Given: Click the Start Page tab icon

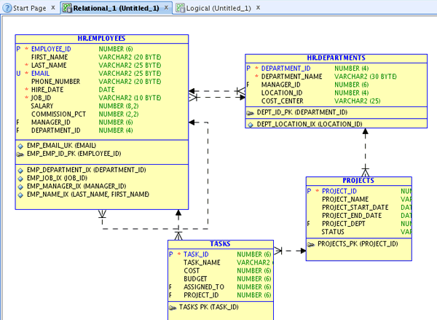Looking at the screenshot, I should [7, 8].
